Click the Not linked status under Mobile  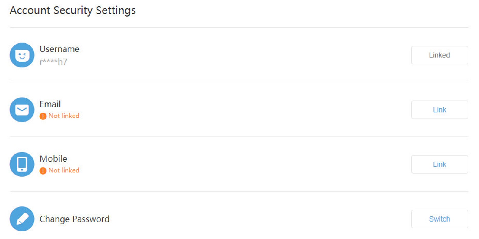tap(64, 170)
